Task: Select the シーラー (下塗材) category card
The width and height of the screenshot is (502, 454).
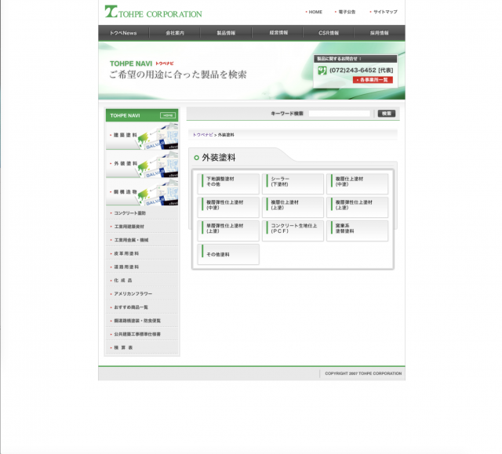Action: pyautogui.click(x=293, y=183)
